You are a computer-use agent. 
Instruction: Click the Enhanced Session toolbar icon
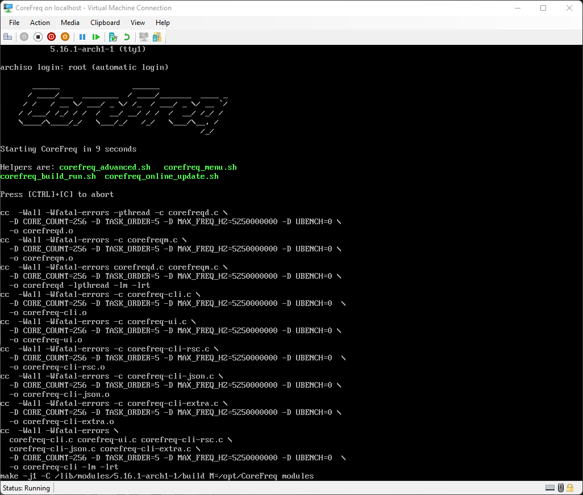[x=144, y=37]
